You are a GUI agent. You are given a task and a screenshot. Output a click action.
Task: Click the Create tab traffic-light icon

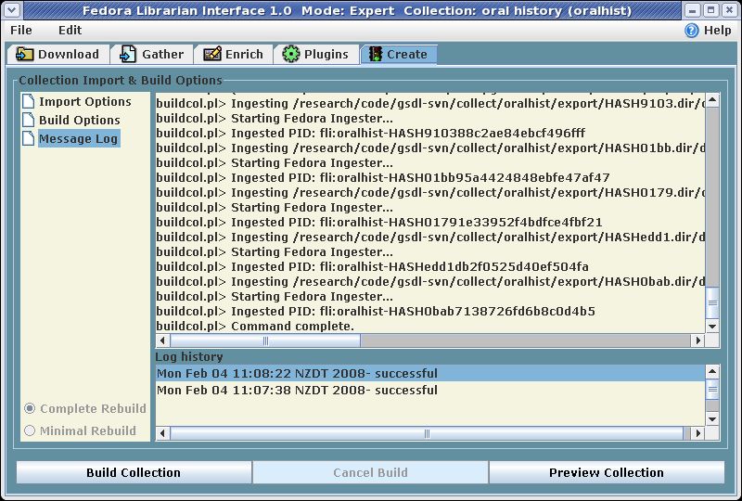click(x=376, y=55)
